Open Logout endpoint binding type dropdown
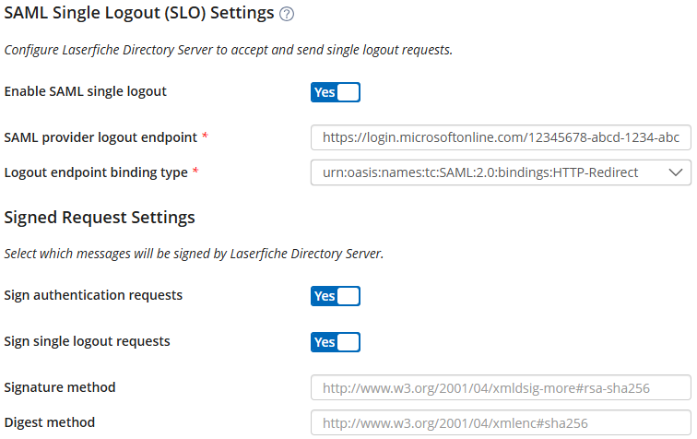Image resolution: width=697 pixels, height=439 pixels. pos(501,172)
